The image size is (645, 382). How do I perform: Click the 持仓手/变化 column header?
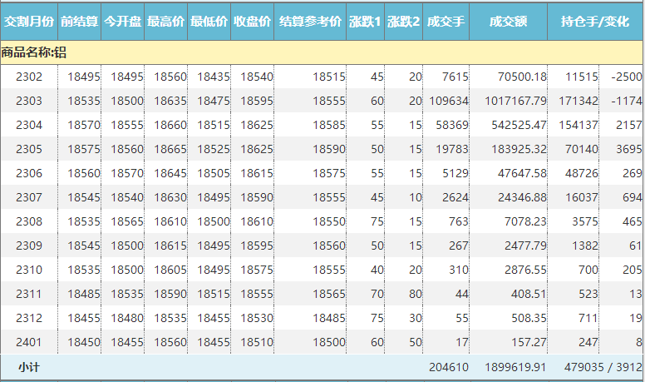click(x=595, y=21)
